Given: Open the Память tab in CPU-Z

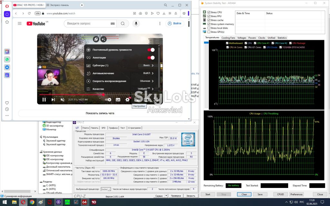Looking at the screenshot, I should point(94,128).
